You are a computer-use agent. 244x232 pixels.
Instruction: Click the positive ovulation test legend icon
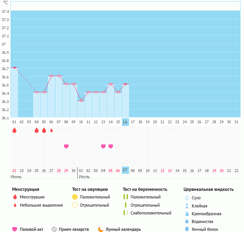point(75,197)
